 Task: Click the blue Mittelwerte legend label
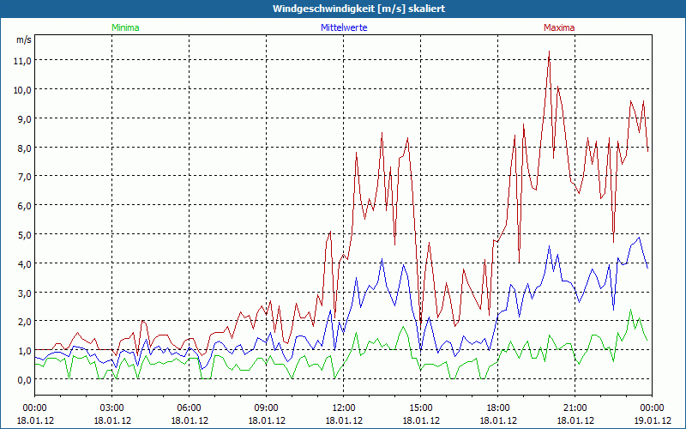[x=344, y=27]
